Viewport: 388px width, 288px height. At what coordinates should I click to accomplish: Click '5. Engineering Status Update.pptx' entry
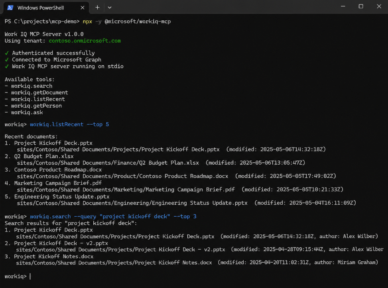pos(57,196)
